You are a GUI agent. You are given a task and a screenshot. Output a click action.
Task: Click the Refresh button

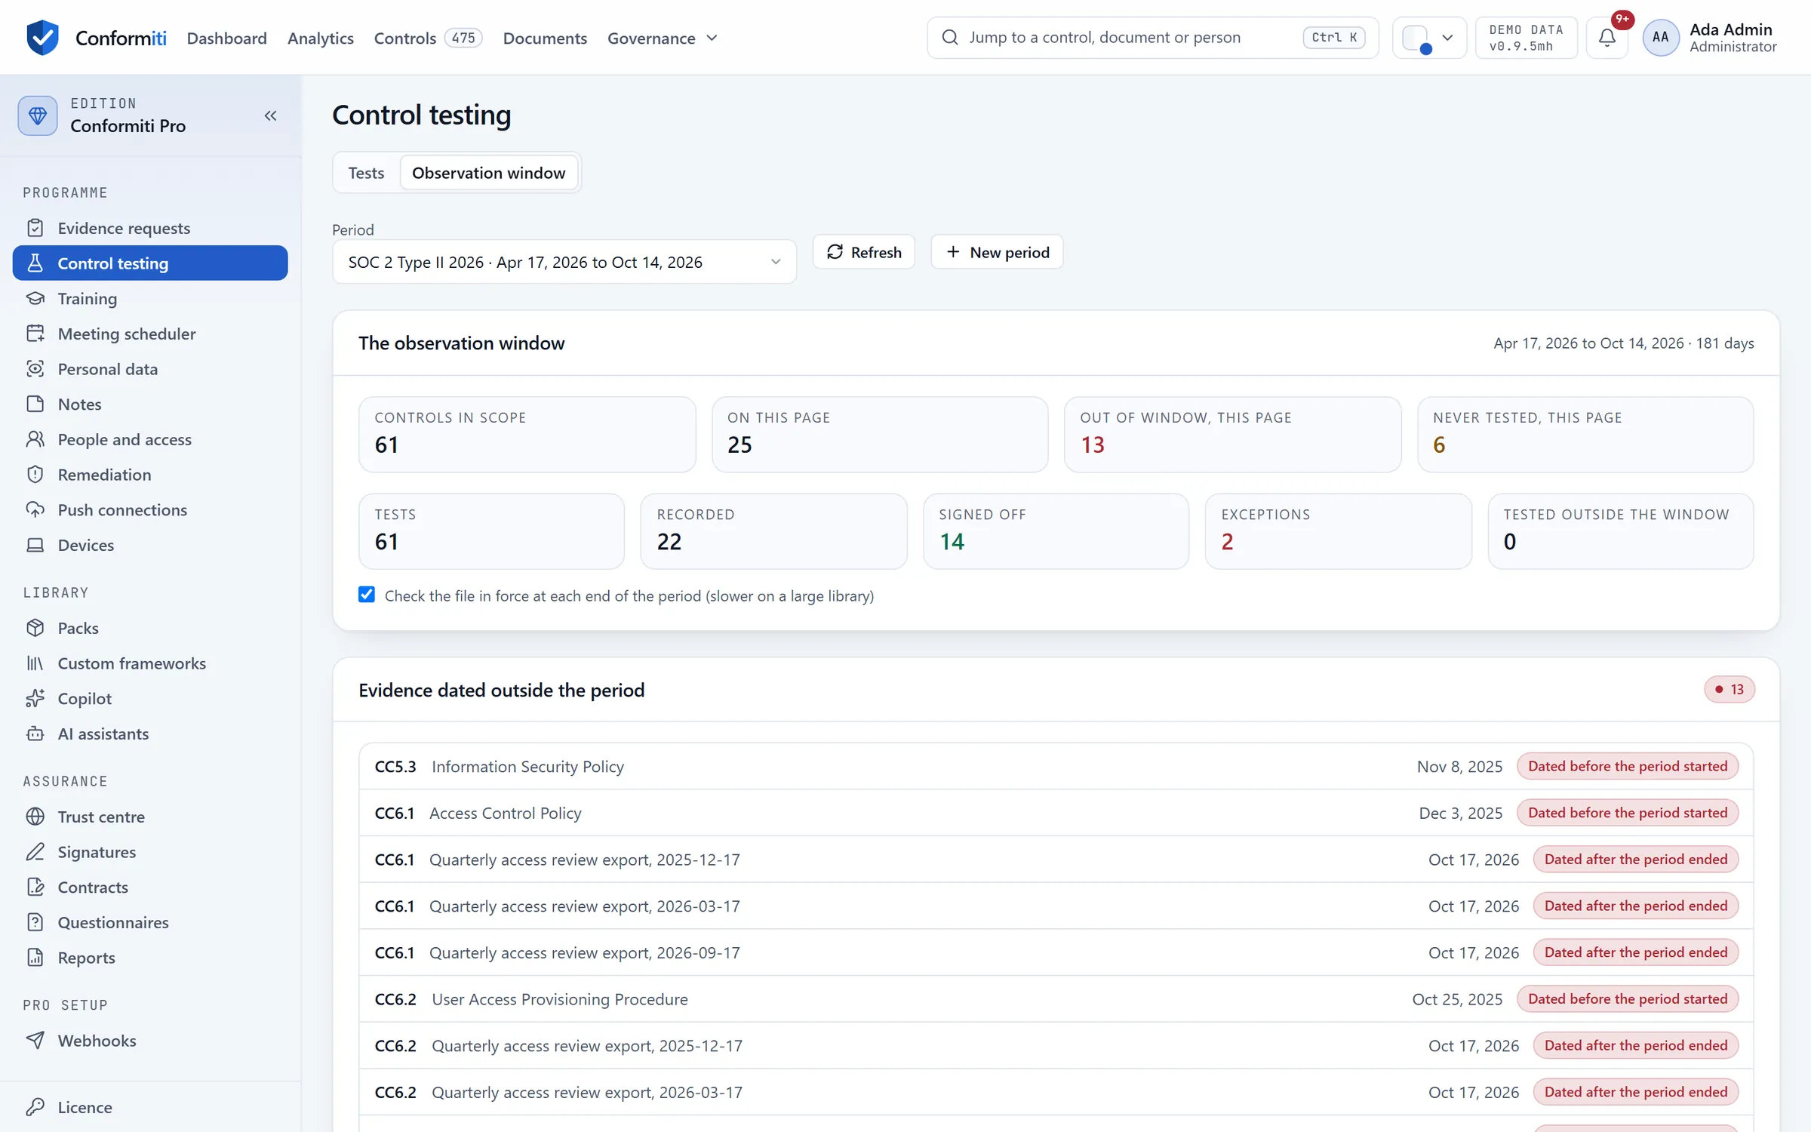coord(864,252)
